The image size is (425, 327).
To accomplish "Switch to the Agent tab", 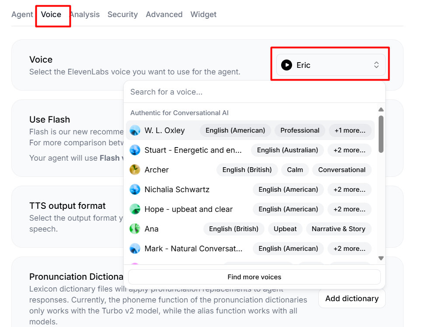I will point(22,14).
